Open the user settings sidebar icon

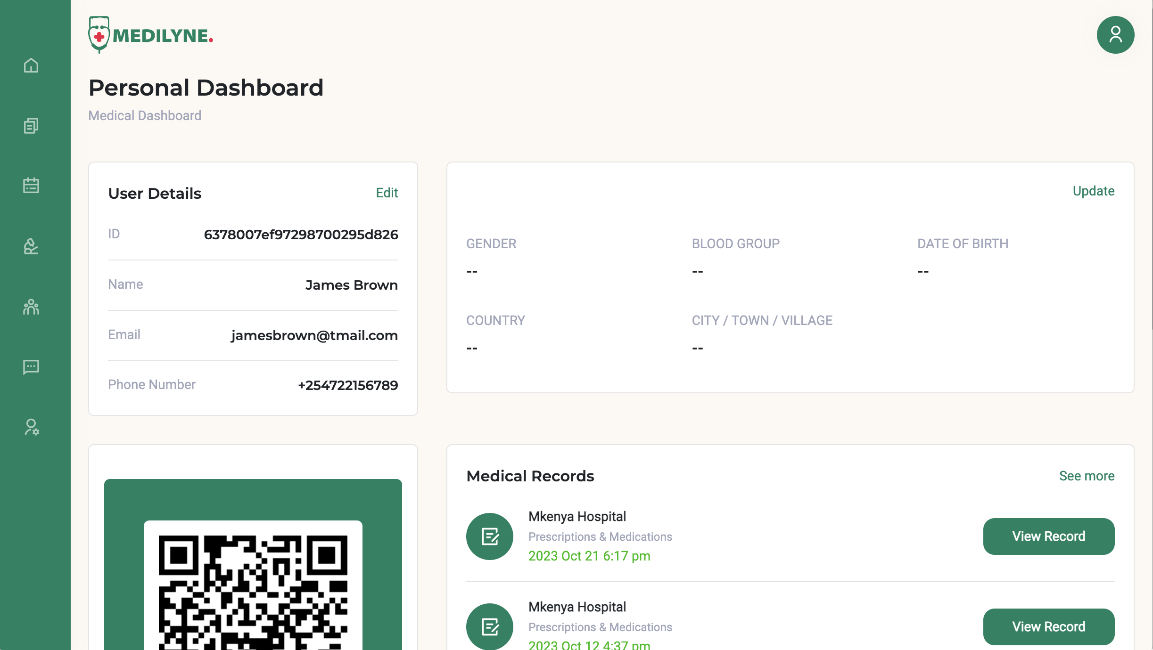(31, 427)
